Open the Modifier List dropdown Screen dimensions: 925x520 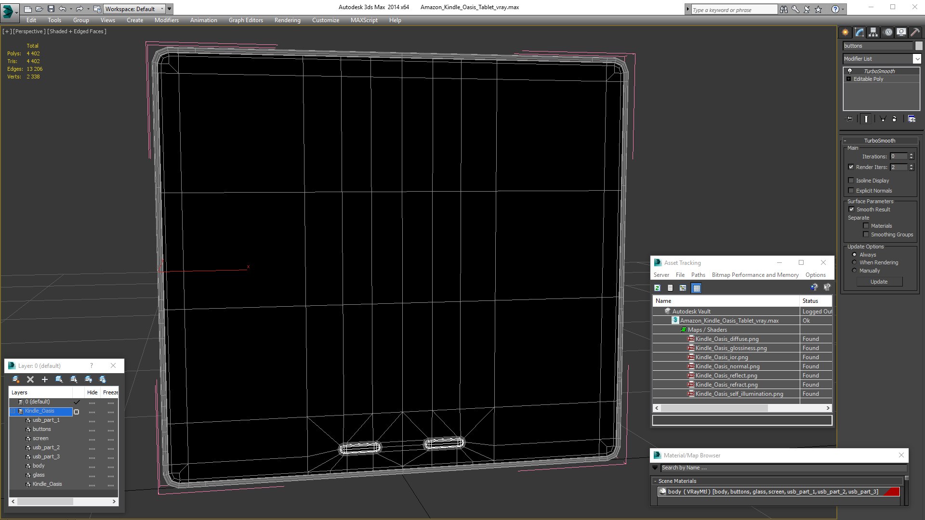917,59
